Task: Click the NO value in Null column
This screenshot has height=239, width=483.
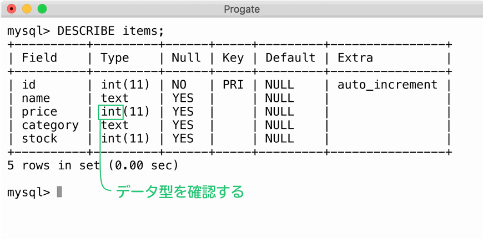Action: pyautogui.click(x=179, y=85)
